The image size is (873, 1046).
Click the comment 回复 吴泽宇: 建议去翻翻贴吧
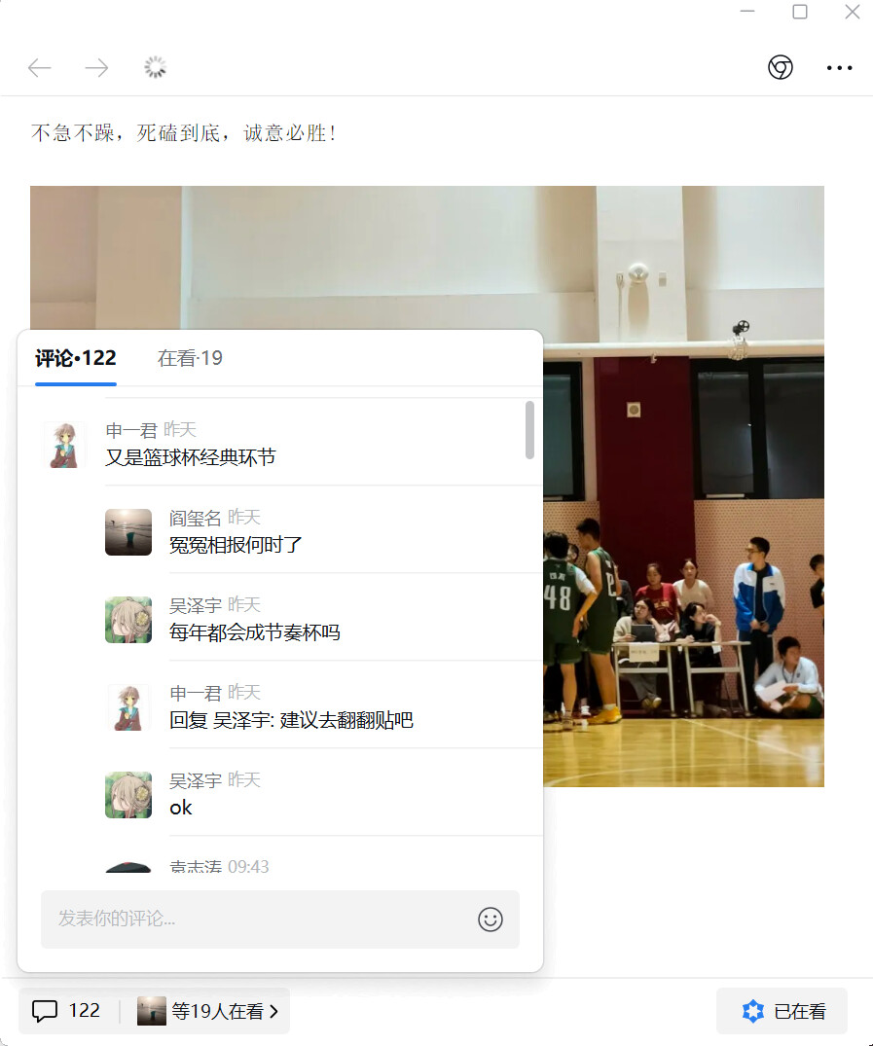click(x=291, y=720)
